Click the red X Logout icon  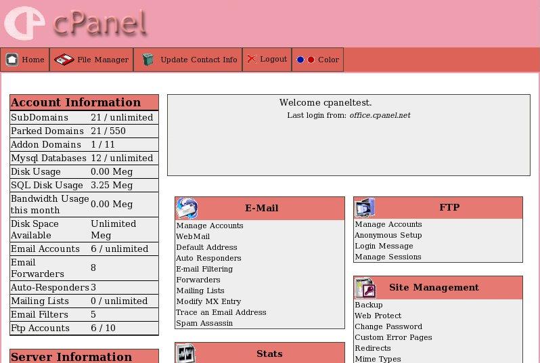[252, 59]
